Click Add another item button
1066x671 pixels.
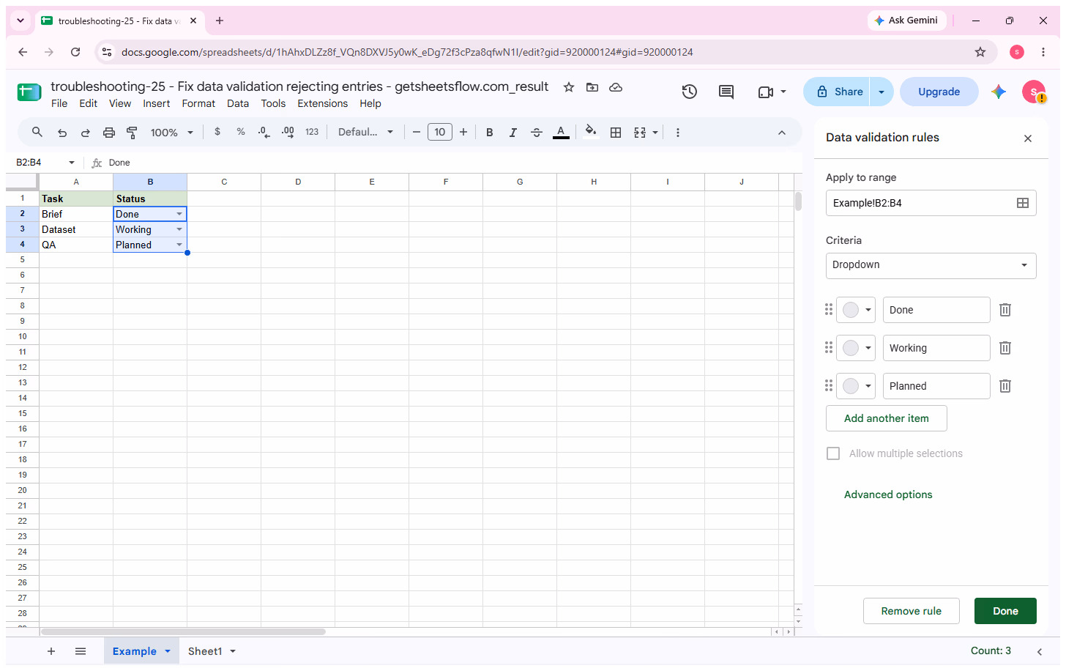887,418
